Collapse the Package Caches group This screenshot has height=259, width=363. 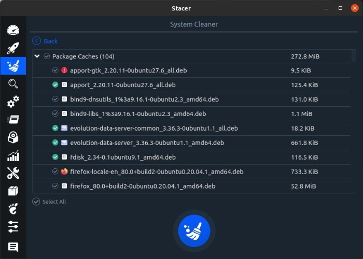37,56
